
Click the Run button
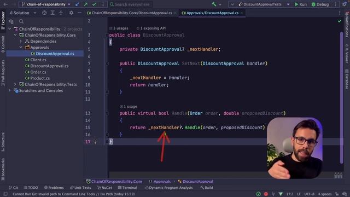(x=300, y=4)
